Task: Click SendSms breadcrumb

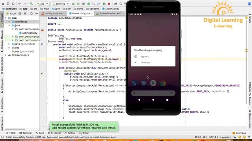Action: pos(9,9)
